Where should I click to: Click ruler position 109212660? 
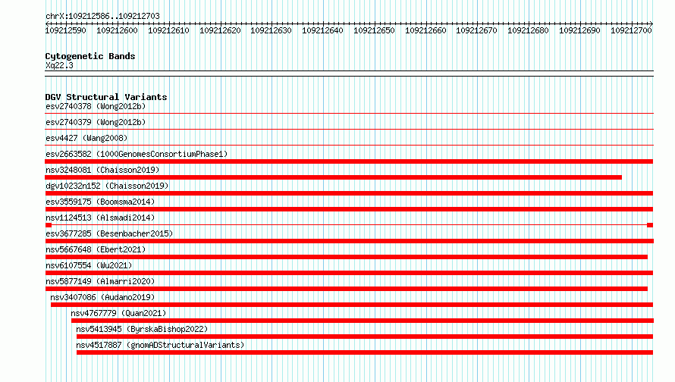point(425,30)
